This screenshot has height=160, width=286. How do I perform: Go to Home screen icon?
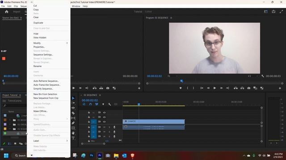click(x=7, y=12)
